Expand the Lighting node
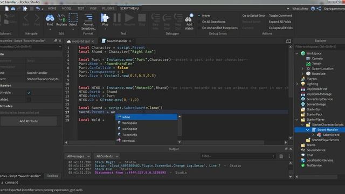Viewport: 345px width, 194px height. 297,84
